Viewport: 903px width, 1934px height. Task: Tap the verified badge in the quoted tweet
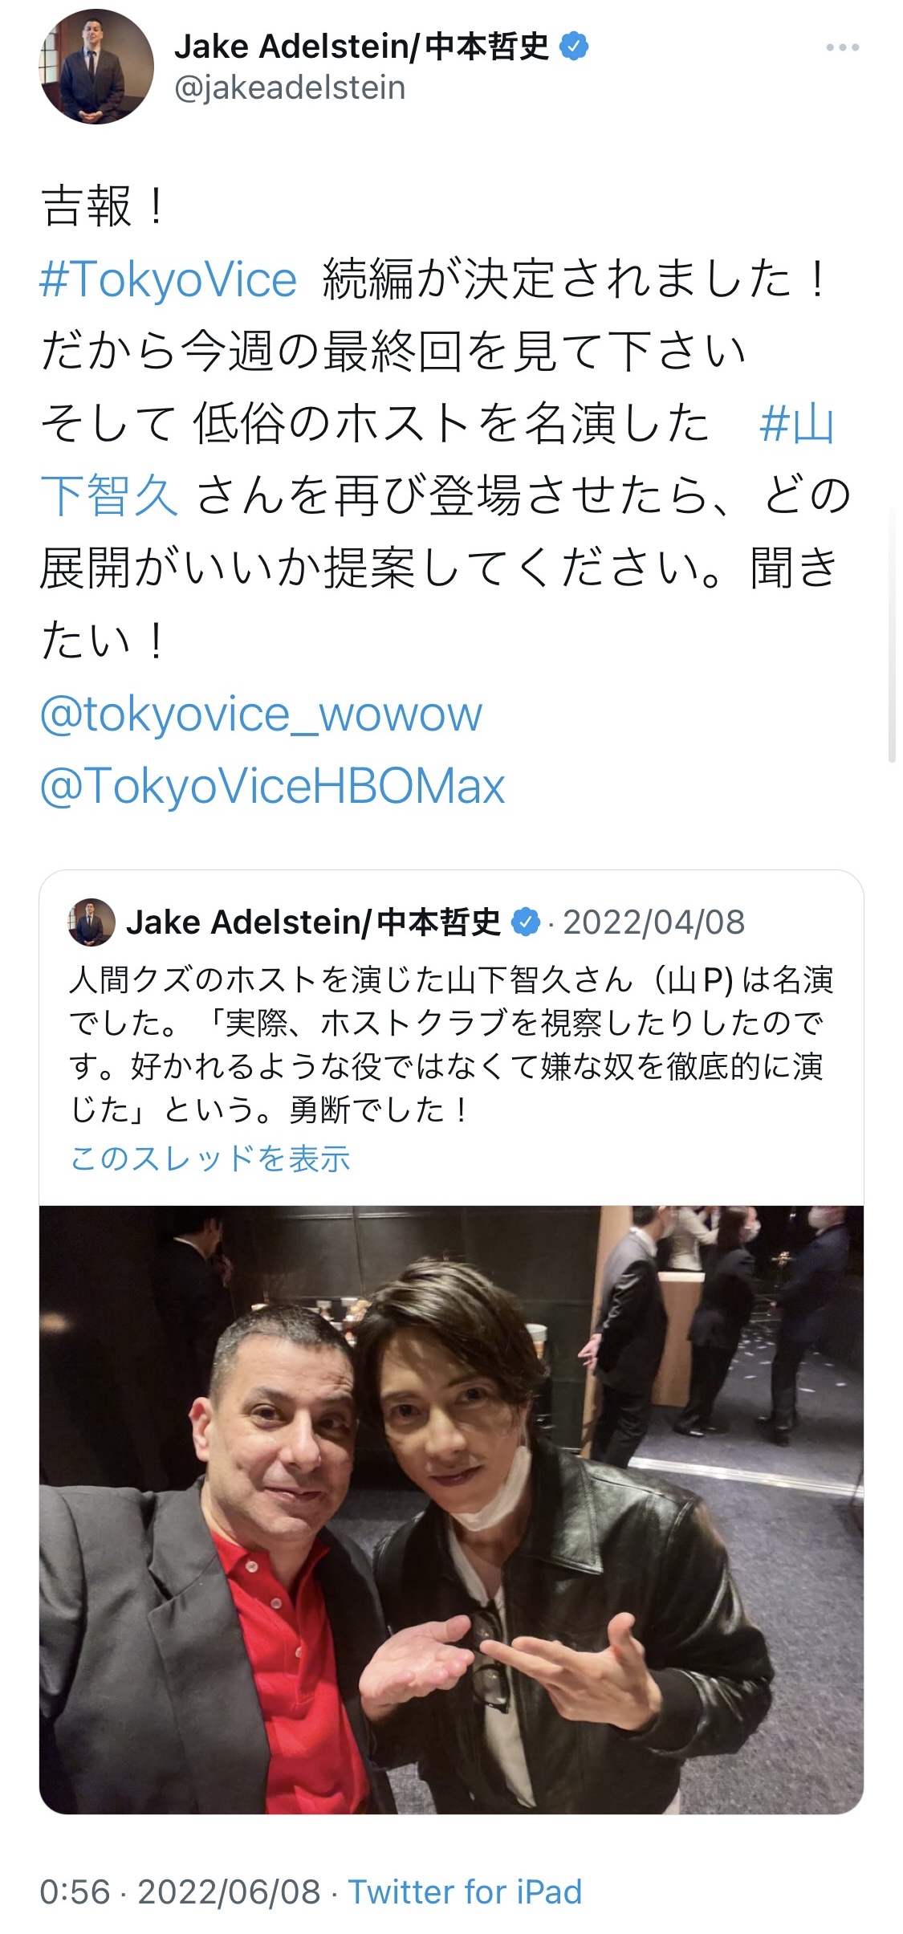click(x=525, y=922)
